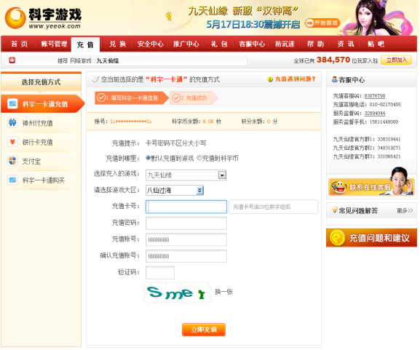This screenshot has height=350, width=420.
Task: Click the question mark icon in 充值问题和建议
Action: coord(337,238)
